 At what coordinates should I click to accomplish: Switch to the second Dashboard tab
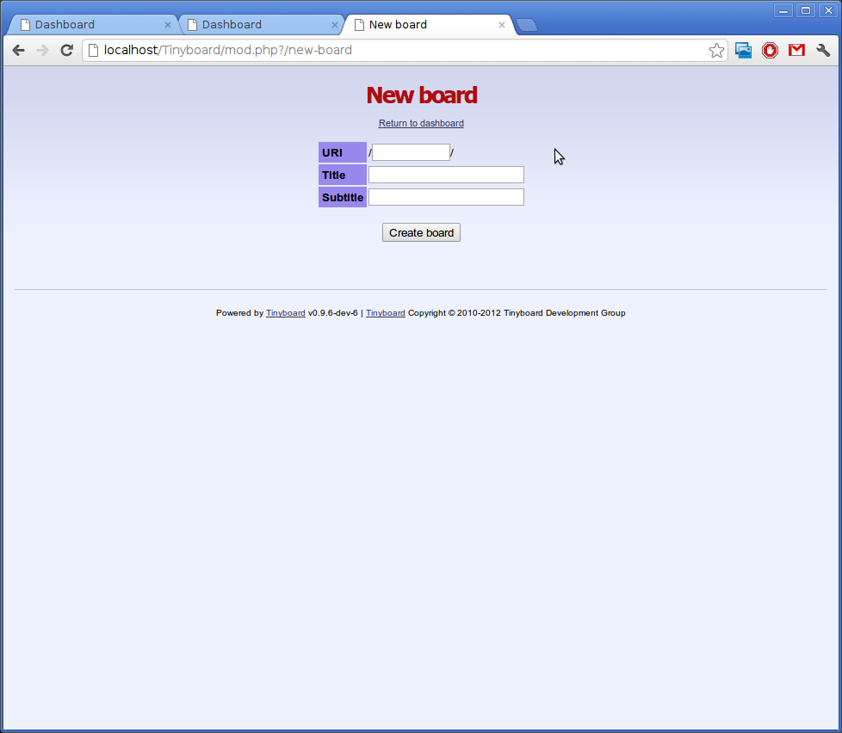(x=254, y=25)
